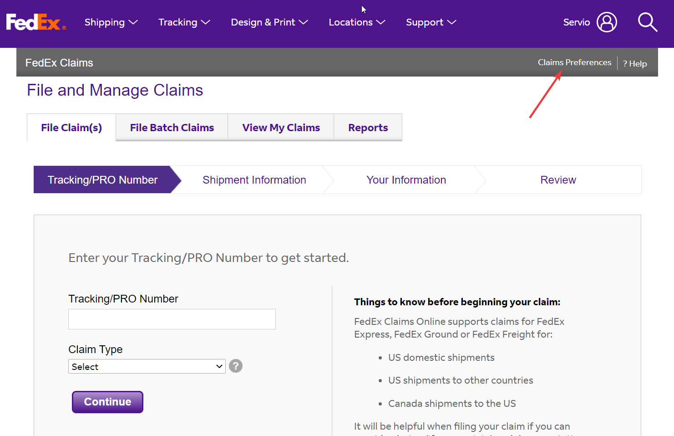Open the ? Help link
674x436 pixels.
[635, 64]
